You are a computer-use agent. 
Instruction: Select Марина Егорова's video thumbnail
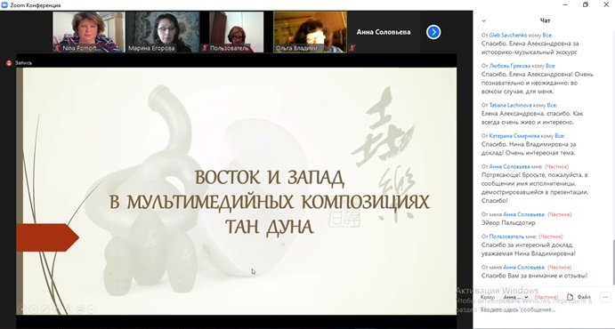[x=163, y=32]
